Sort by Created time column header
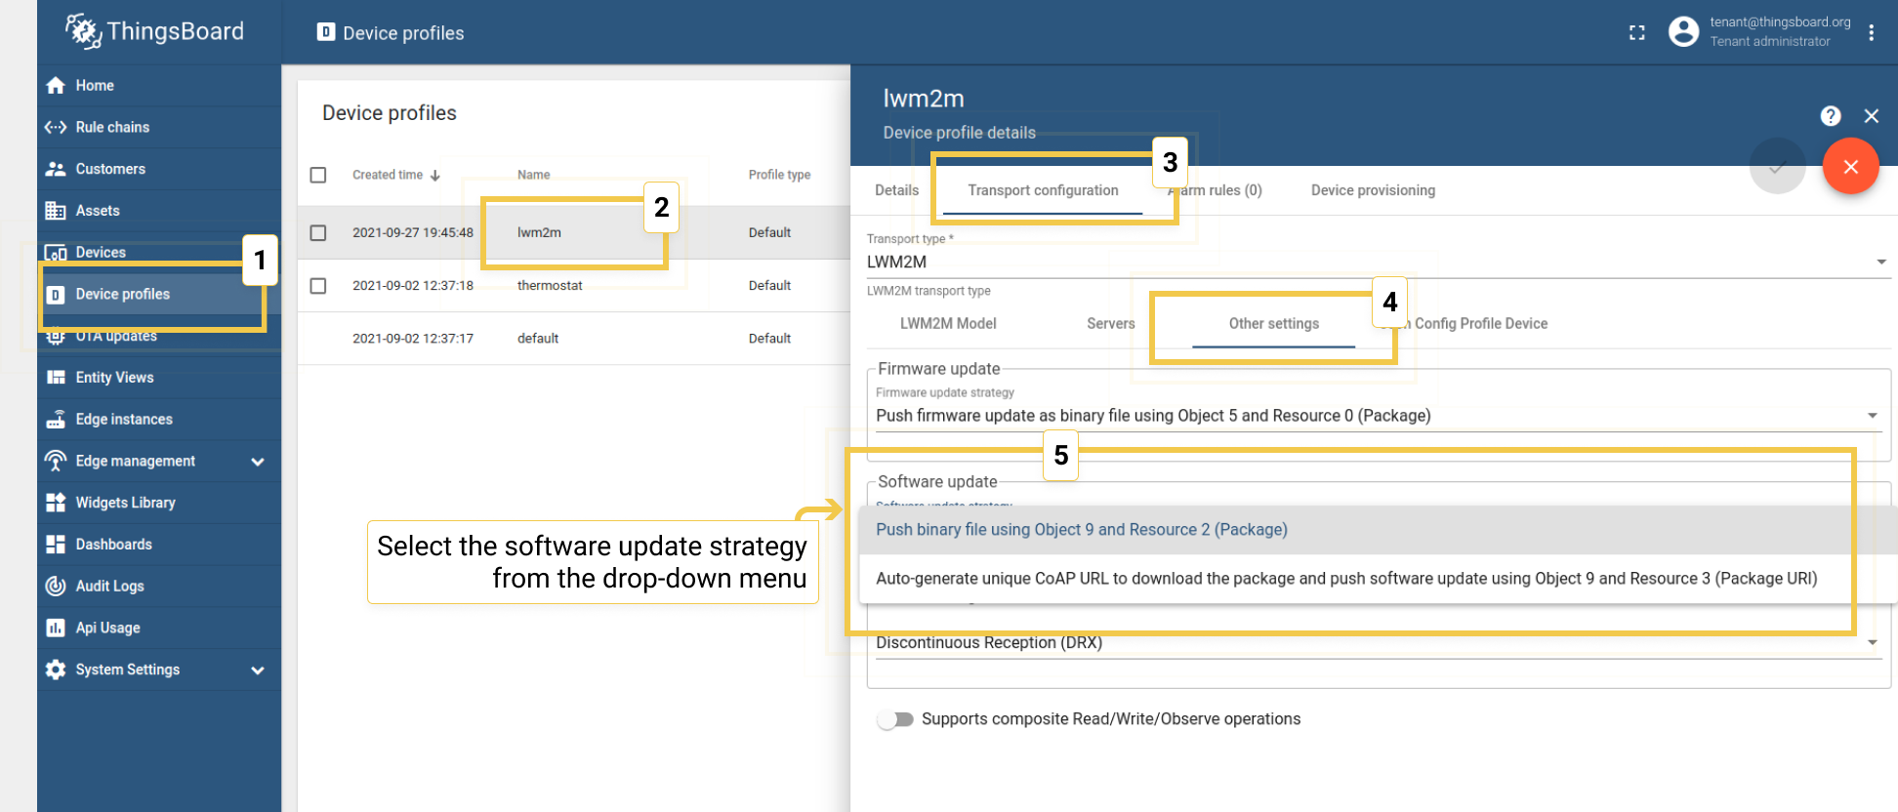Viewport: 1898px width, 812px height. tap(388, 176)
